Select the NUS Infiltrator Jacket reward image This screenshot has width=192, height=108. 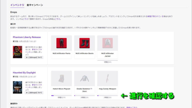[x=107, y=43]
